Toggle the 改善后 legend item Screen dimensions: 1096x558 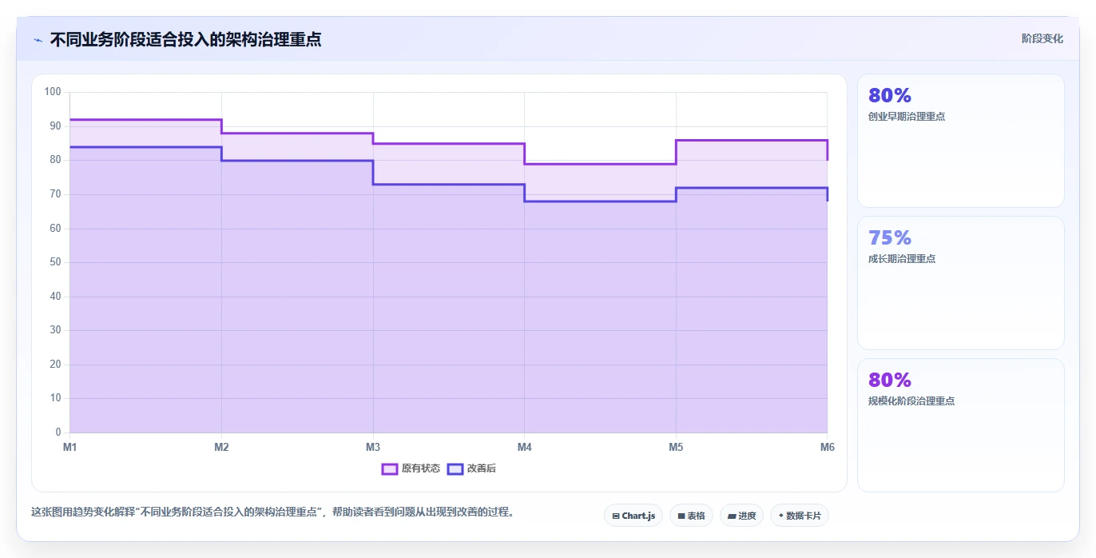point(472,468)
